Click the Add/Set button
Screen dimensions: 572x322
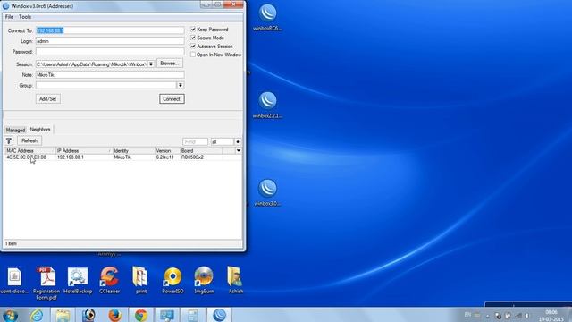pos(47,99)
